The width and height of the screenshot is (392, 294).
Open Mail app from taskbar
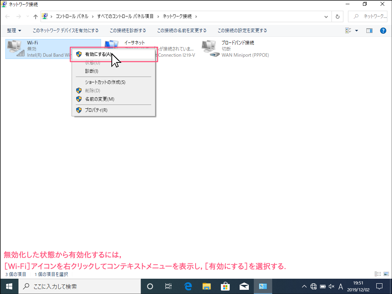coord(244,286)
